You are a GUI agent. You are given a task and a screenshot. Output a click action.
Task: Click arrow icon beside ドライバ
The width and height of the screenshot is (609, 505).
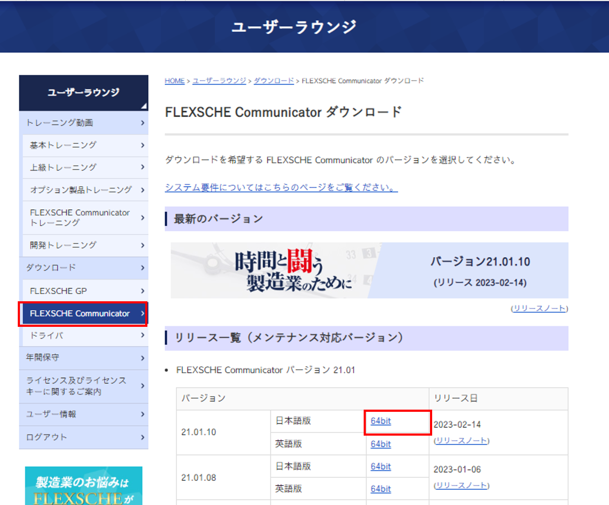tap(143, 335)
